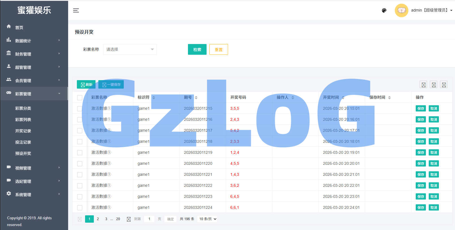Open the 彩票名称 dropdown selector

point(130,49)
